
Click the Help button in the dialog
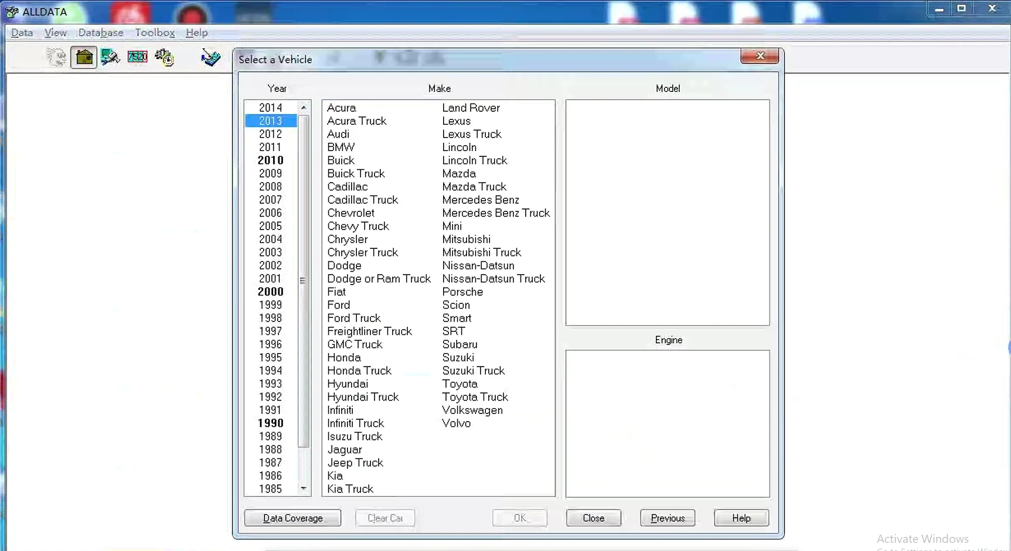tap(741, 518)
